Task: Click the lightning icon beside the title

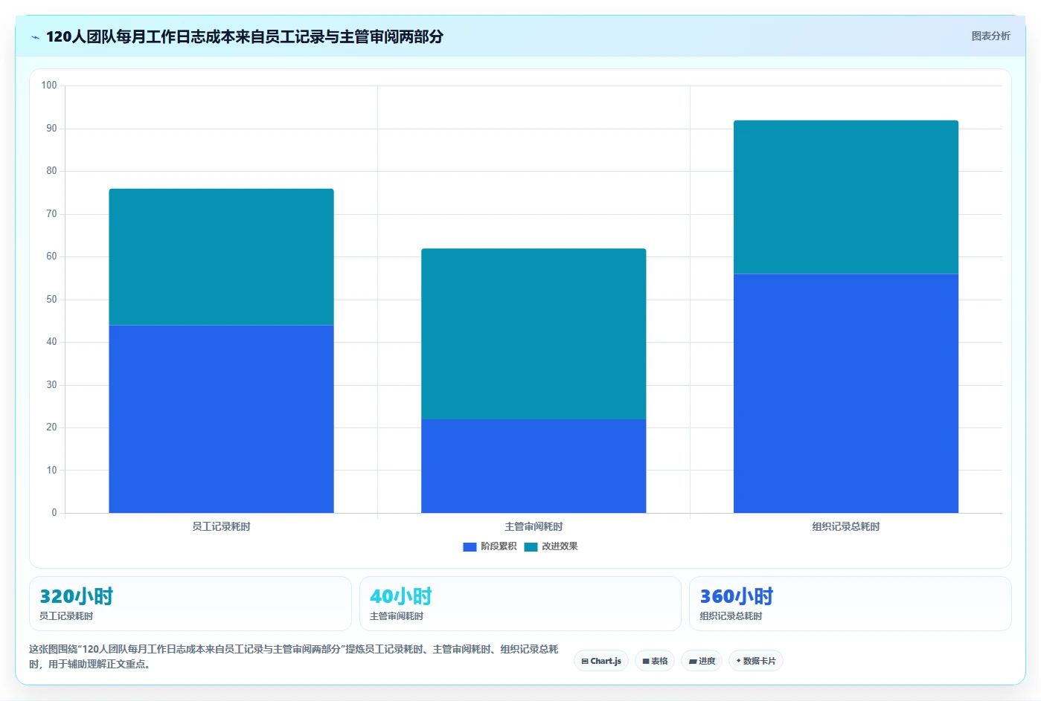Action: point(35,37)
